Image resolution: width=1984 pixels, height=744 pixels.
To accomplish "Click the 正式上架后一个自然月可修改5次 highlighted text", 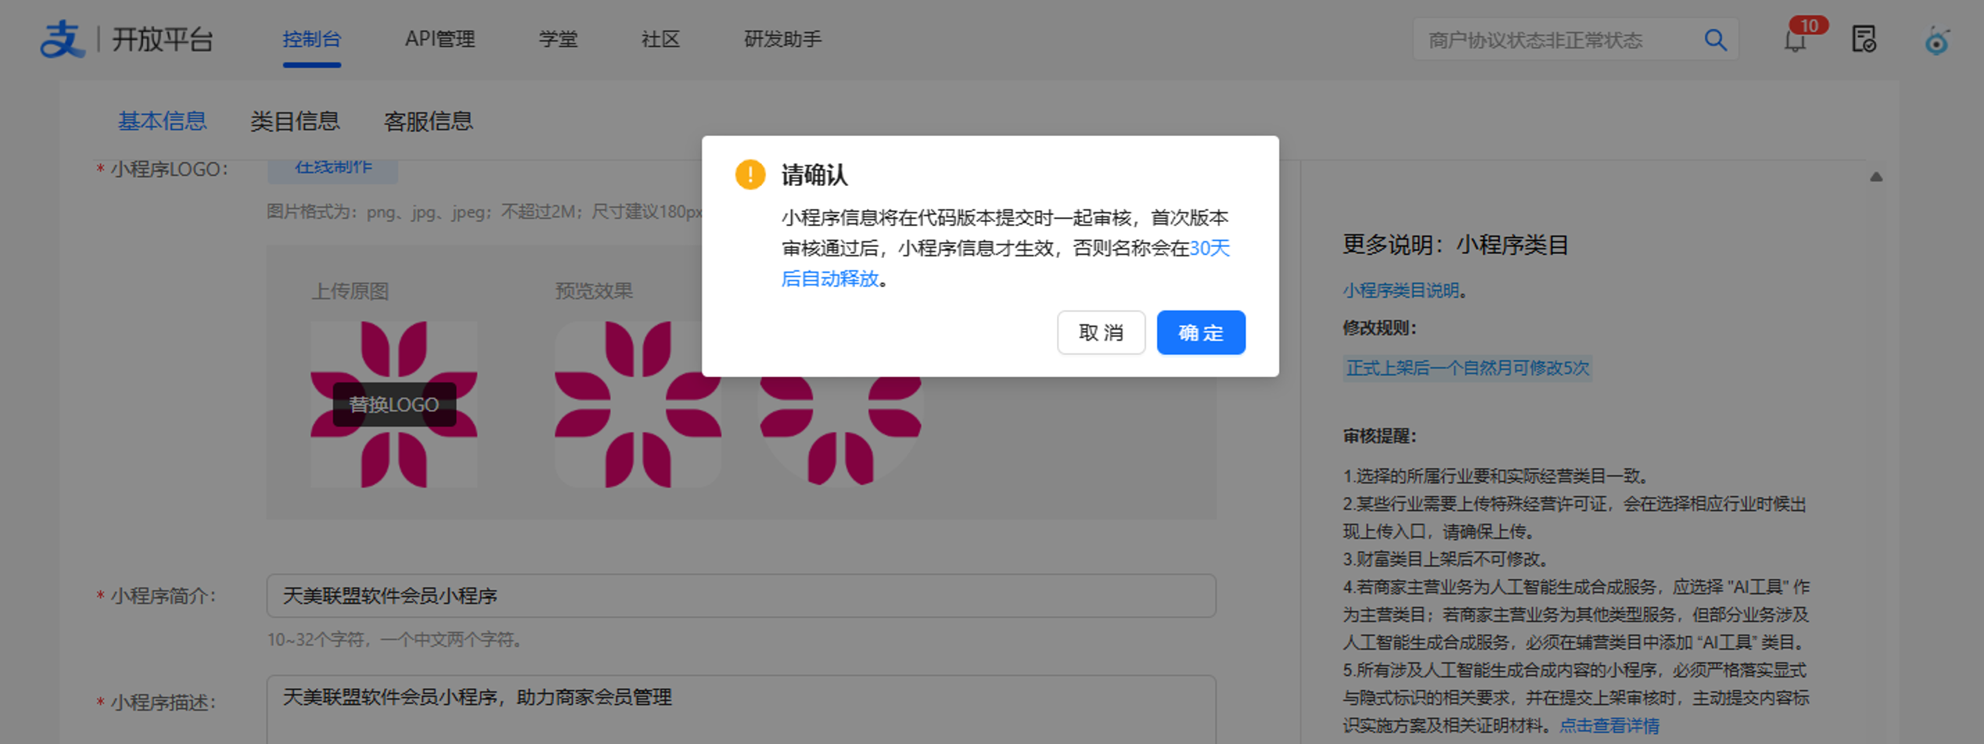I will click(x=1467, y=368).
